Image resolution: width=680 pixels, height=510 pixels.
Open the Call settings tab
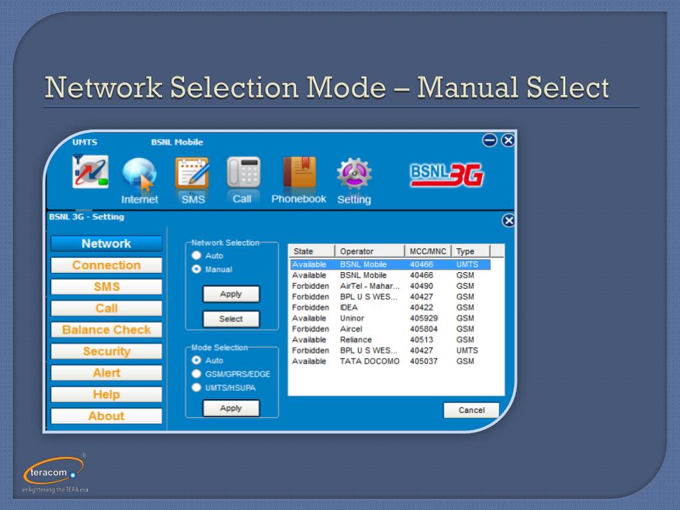(x=107, y=308)
